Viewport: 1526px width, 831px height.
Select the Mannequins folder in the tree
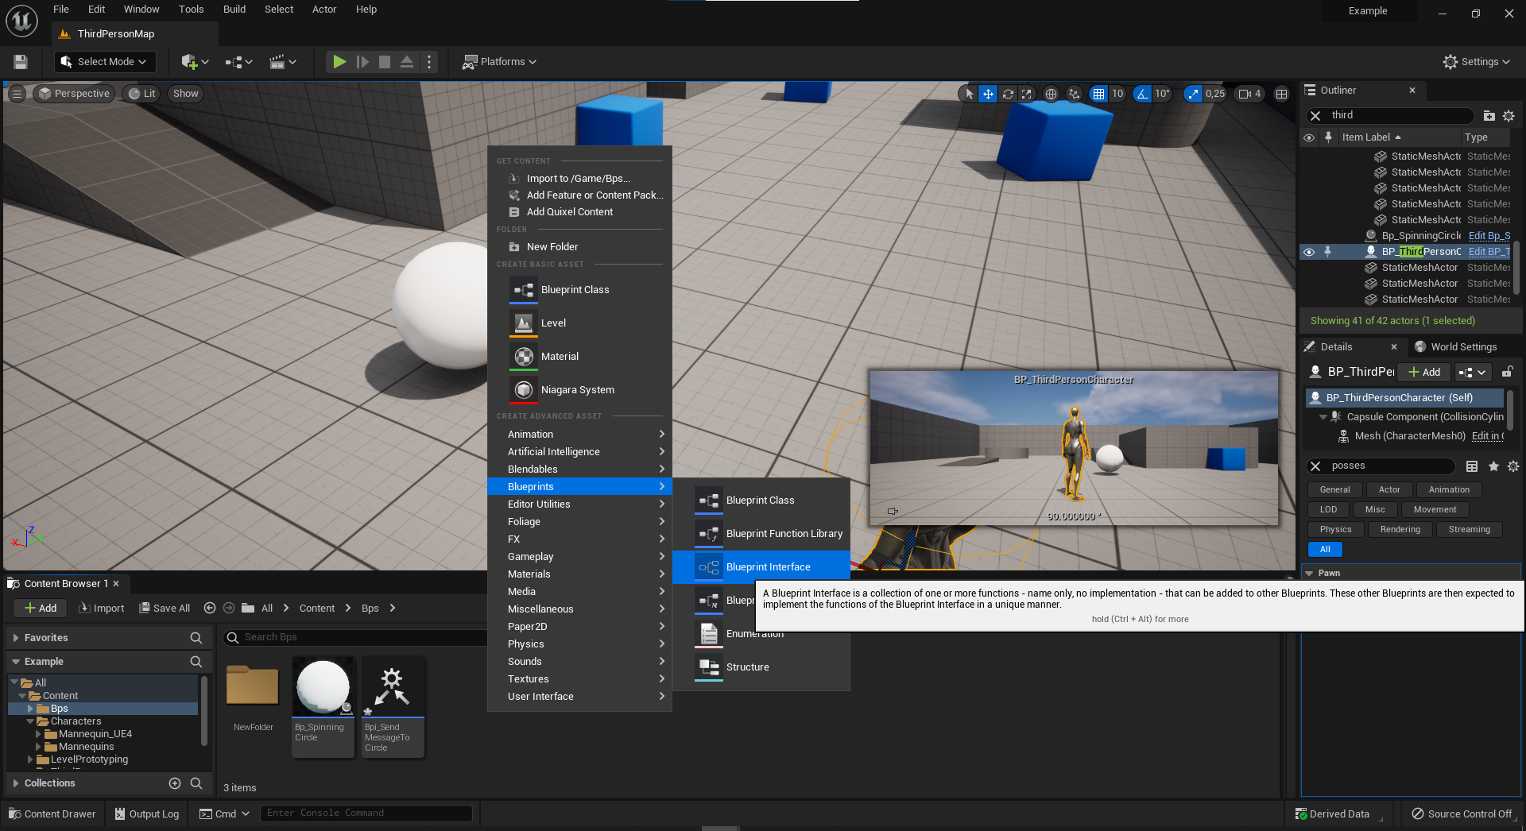pos(86,747)
